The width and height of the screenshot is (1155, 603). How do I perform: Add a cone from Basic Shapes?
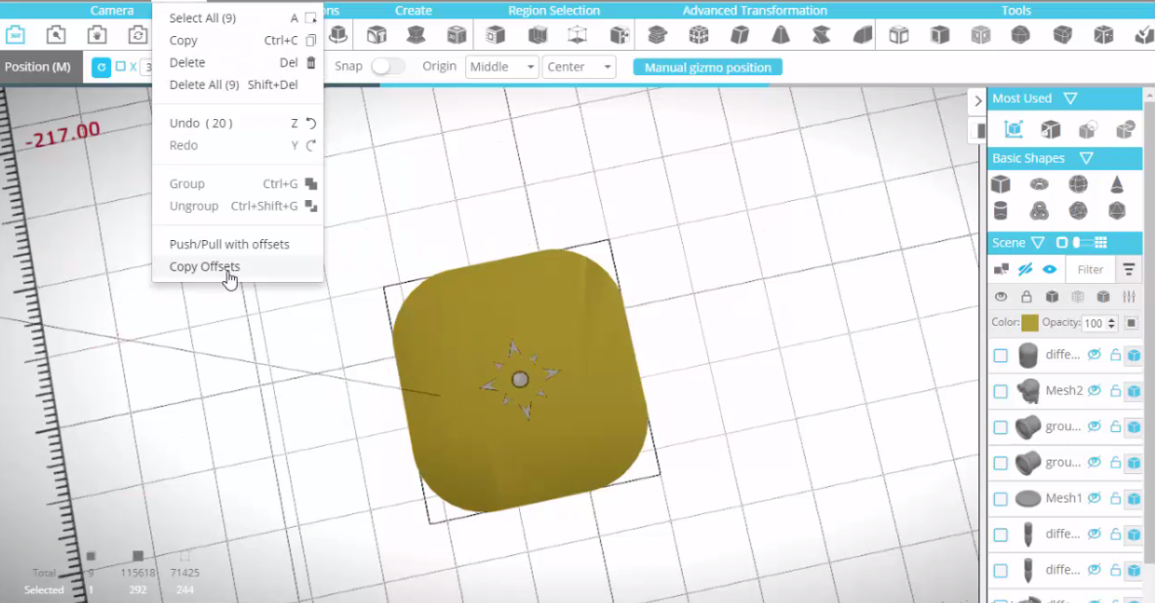click(x=1117, y=183)
